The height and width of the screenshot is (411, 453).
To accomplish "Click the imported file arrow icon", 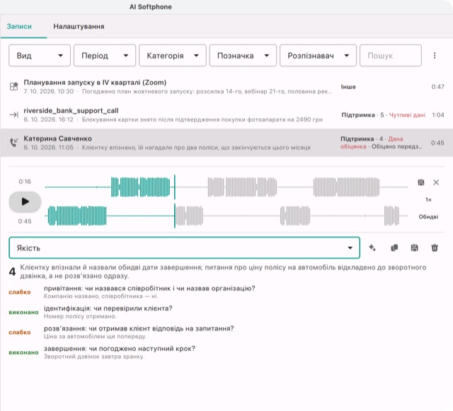I will click(14, 115).
